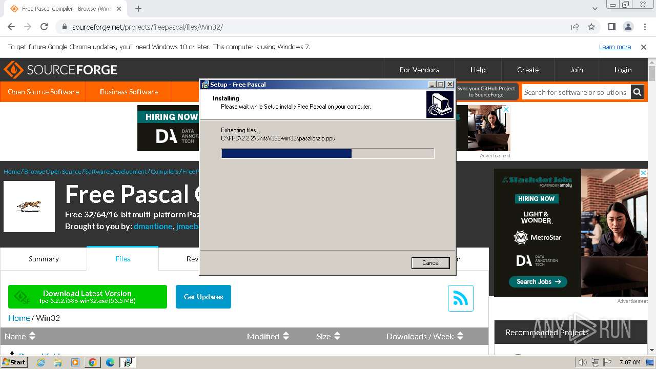Close the Free Pascal Compiler tab
This screenshot has width=656, height=369.
pyautogui.click(x=119, y=9)
